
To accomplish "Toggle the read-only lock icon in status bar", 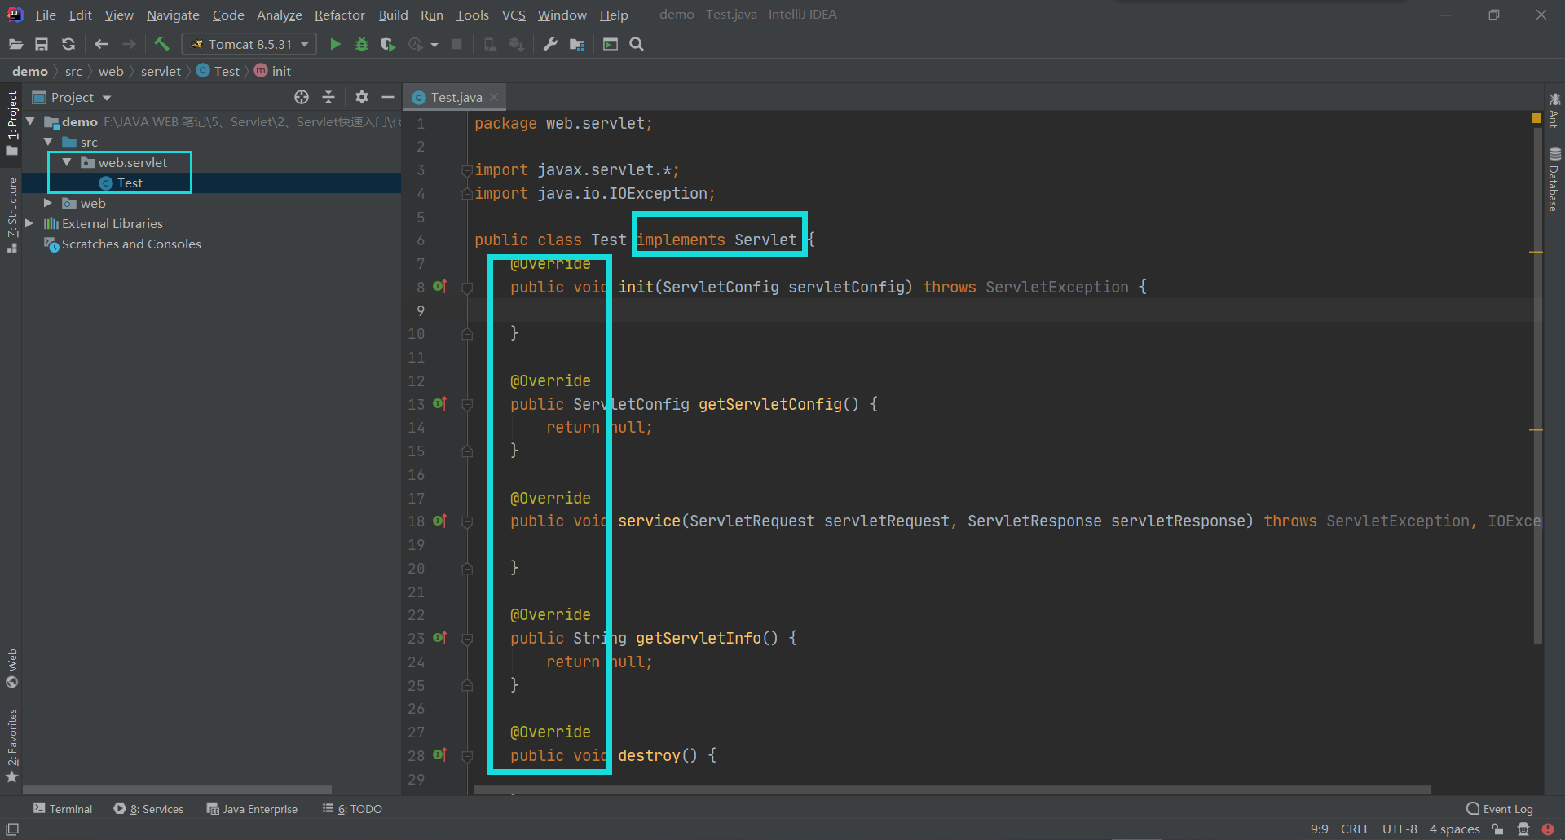I will [1497, 829].
